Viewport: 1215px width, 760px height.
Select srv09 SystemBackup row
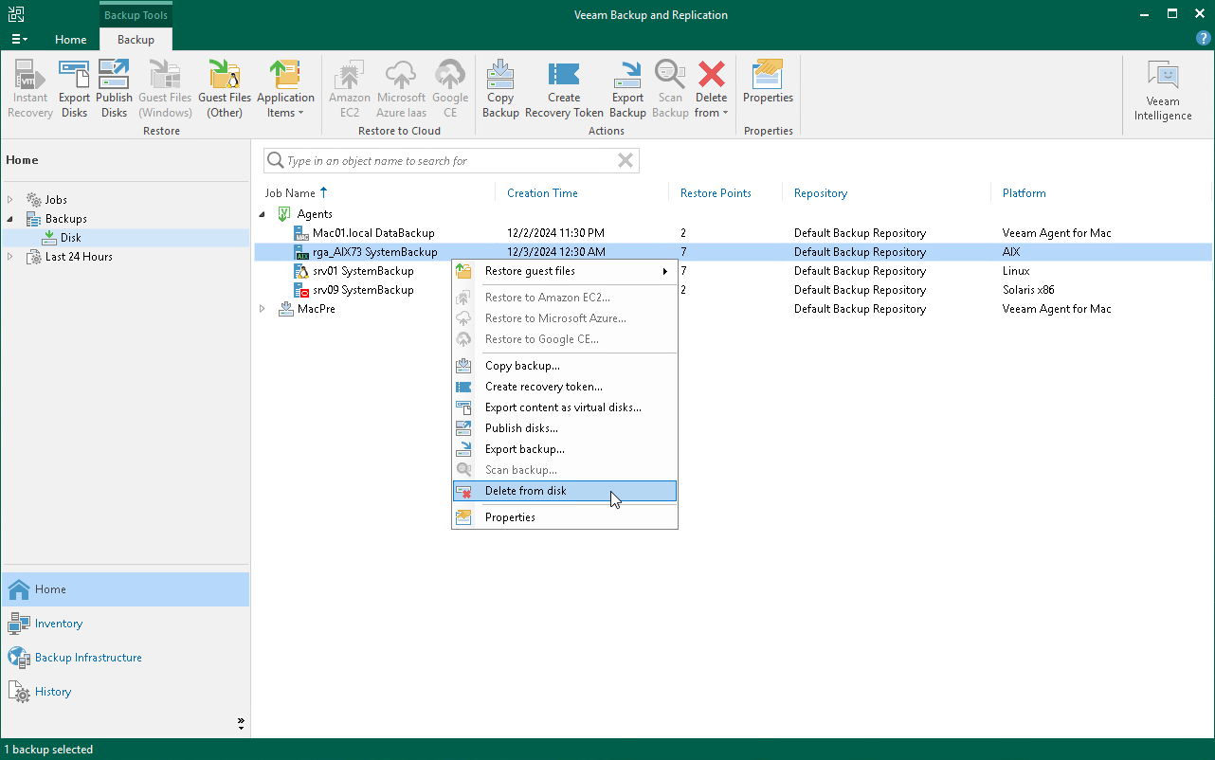732,290
